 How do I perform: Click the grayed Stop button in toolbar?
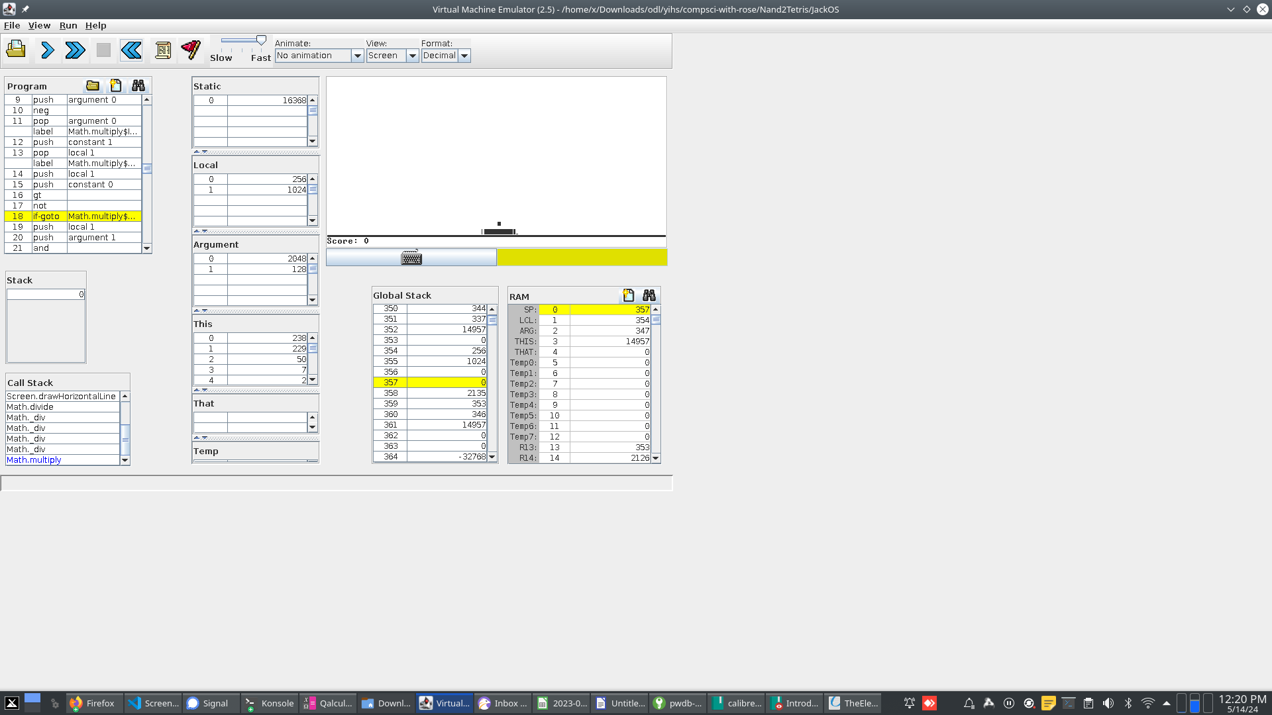(x=103, y=50)
